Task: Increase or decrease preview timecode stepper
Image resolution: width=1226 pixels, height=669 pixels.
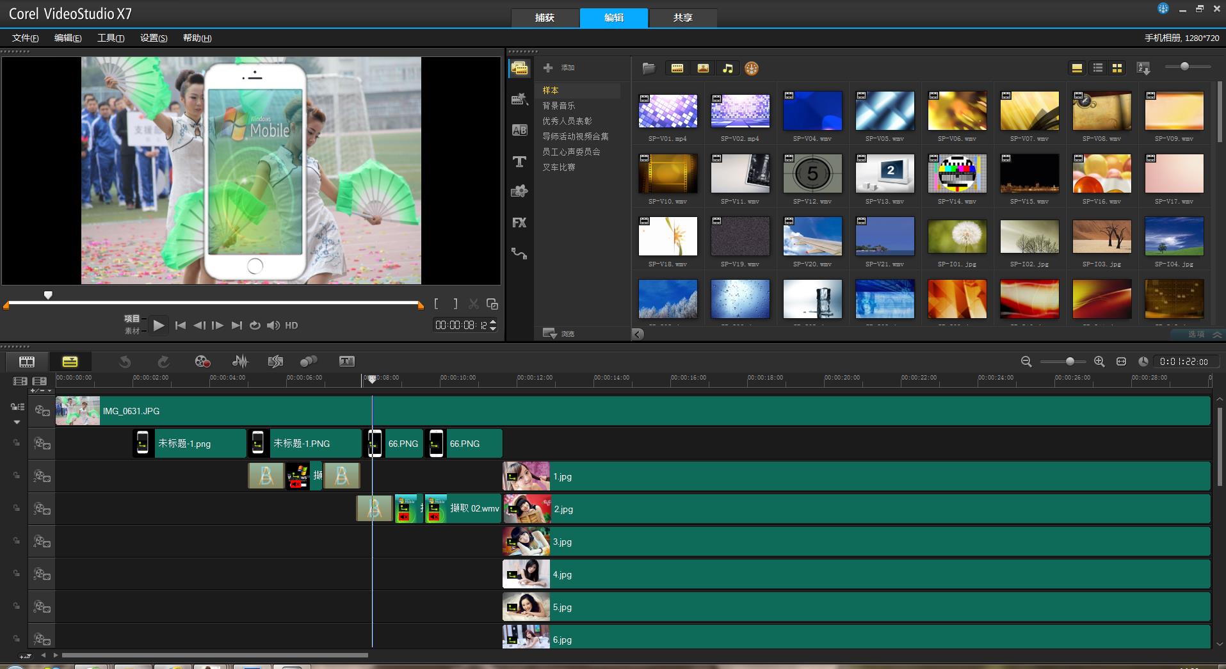Action: (x=493, y=325)
